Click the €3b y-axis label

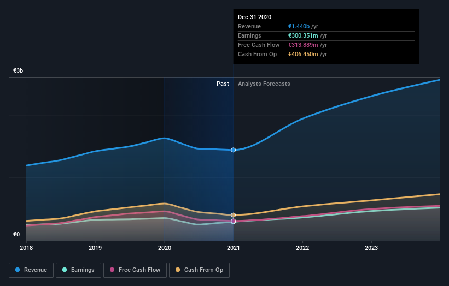pos(18,70)
